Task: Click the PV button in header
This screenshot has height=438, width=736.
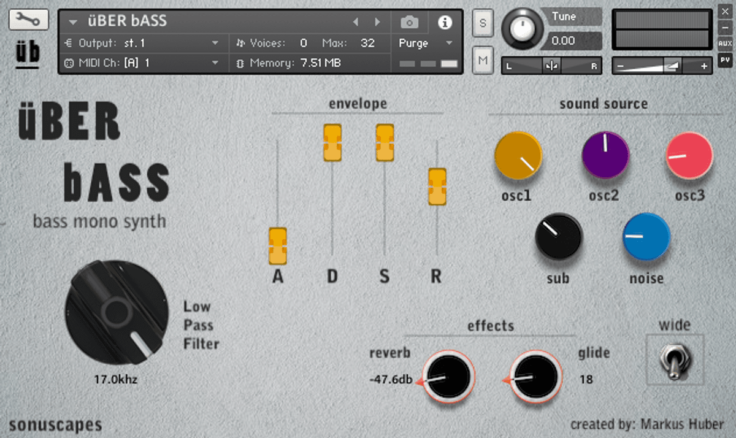Action: pos(724,60)
